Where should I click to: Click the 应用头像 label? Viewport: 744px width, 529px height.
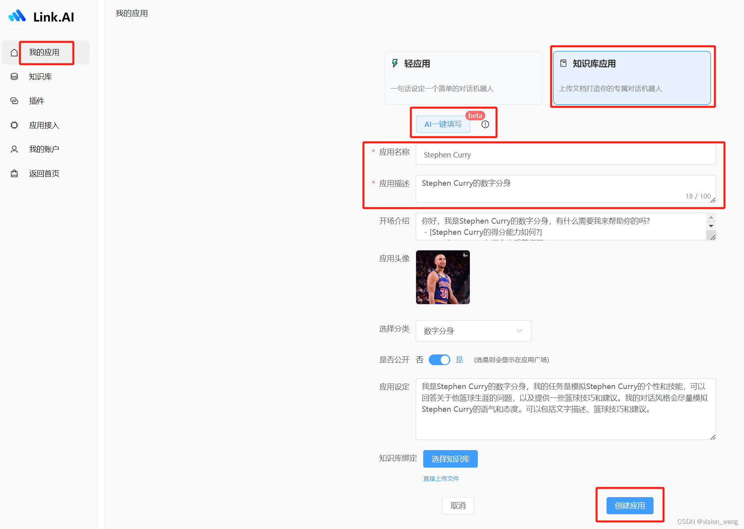(394, 258)
